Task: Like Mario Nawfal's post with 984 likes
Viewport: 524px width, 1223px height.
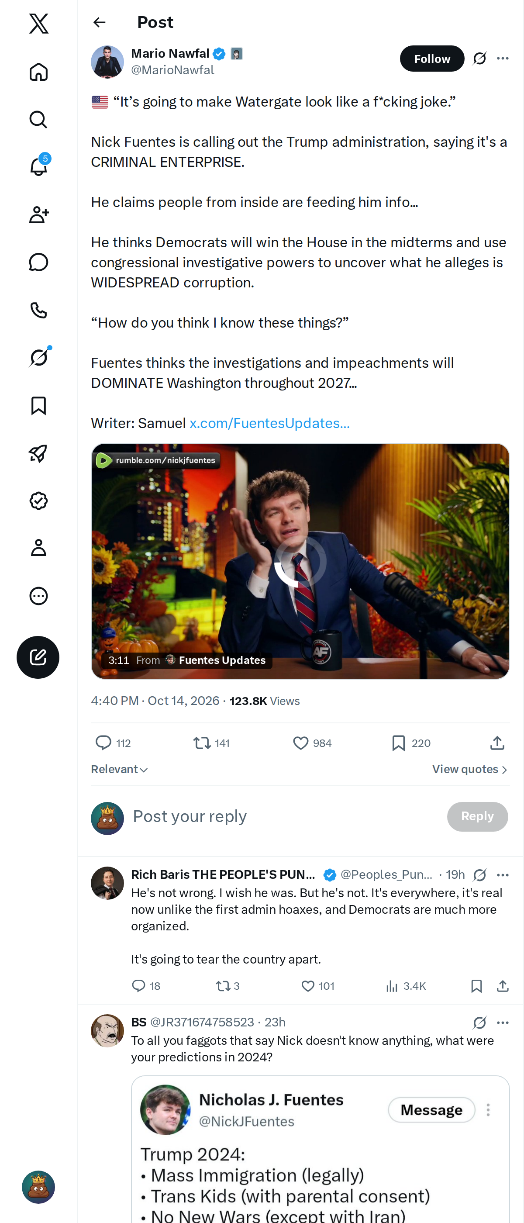Action: [311, 743]
